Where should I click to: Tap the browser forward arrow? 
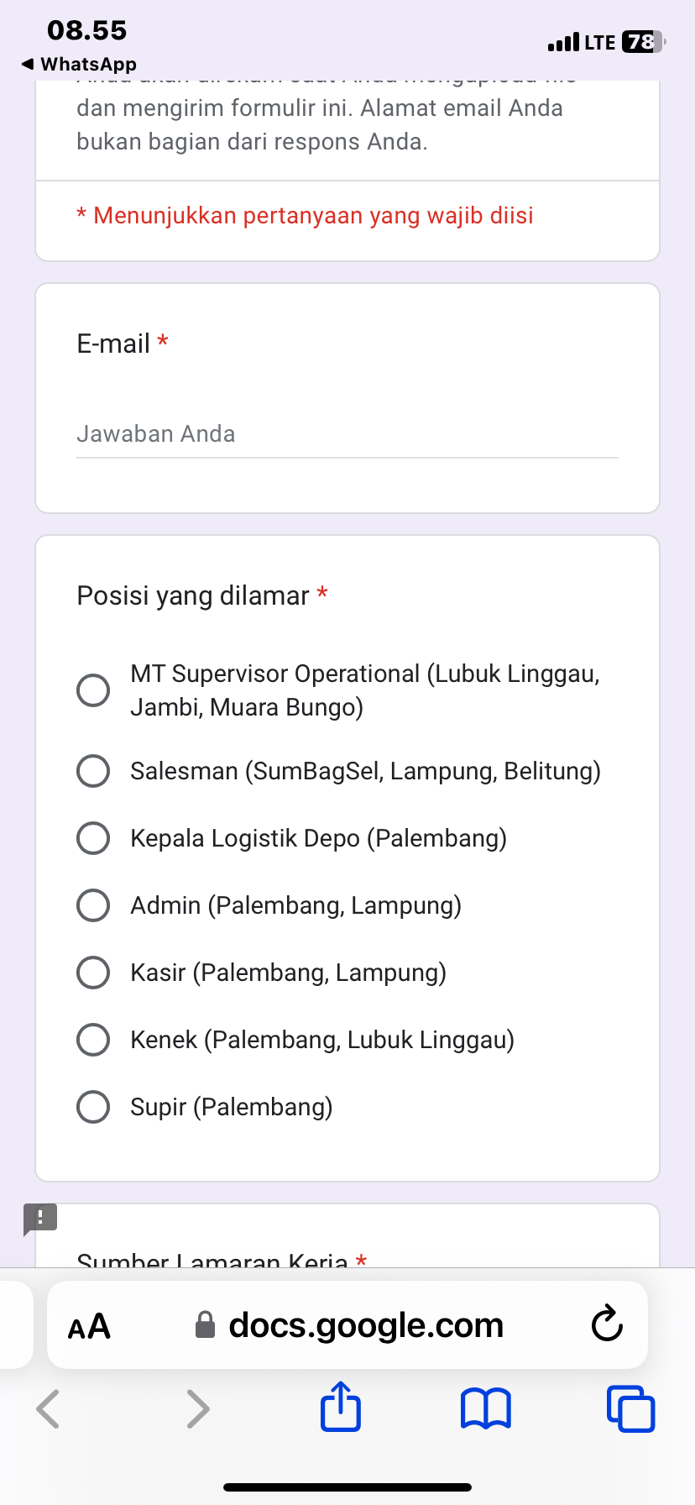coord(197,1408)
